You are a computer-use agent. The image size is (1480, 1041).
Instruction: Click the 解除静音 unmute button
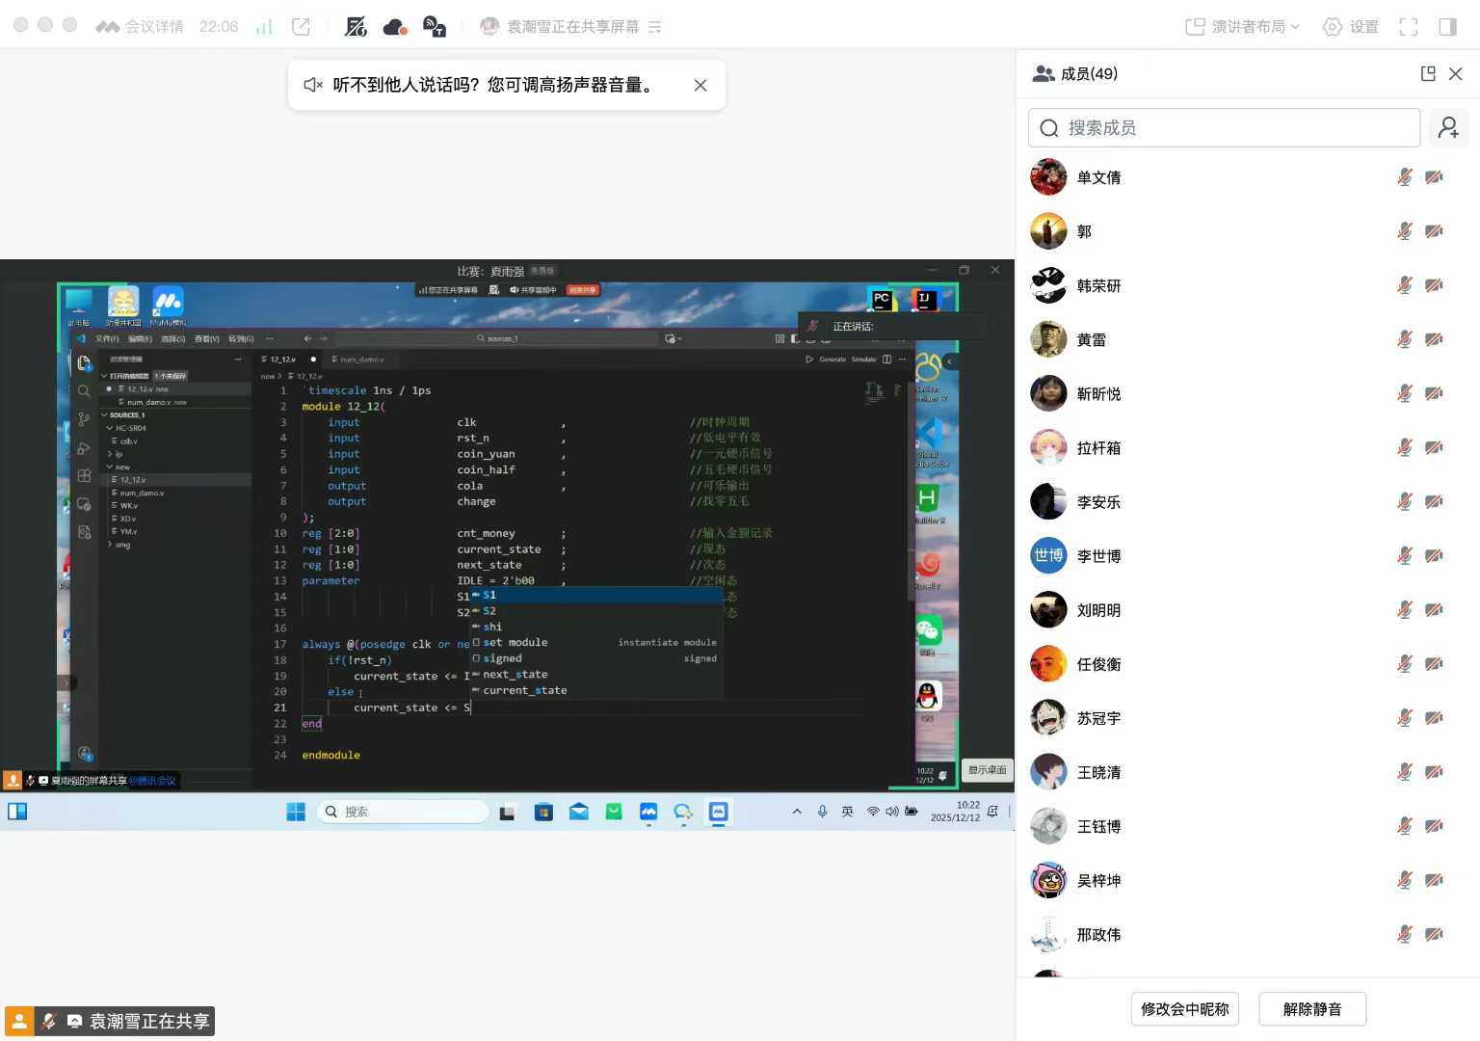[1311, 1009]
